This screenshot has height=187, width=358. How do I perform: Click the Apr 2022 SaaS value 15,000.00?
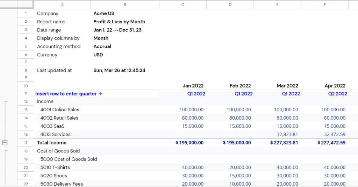pyautogui.click(x=325, y=126)
